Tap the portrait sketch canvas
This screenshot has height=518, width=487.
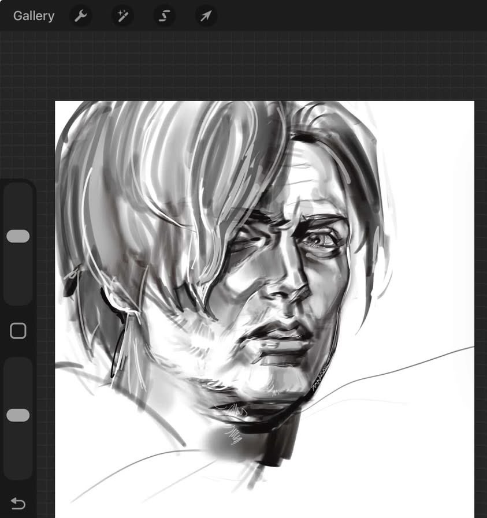pyautogui.click(x=265, y=309)
